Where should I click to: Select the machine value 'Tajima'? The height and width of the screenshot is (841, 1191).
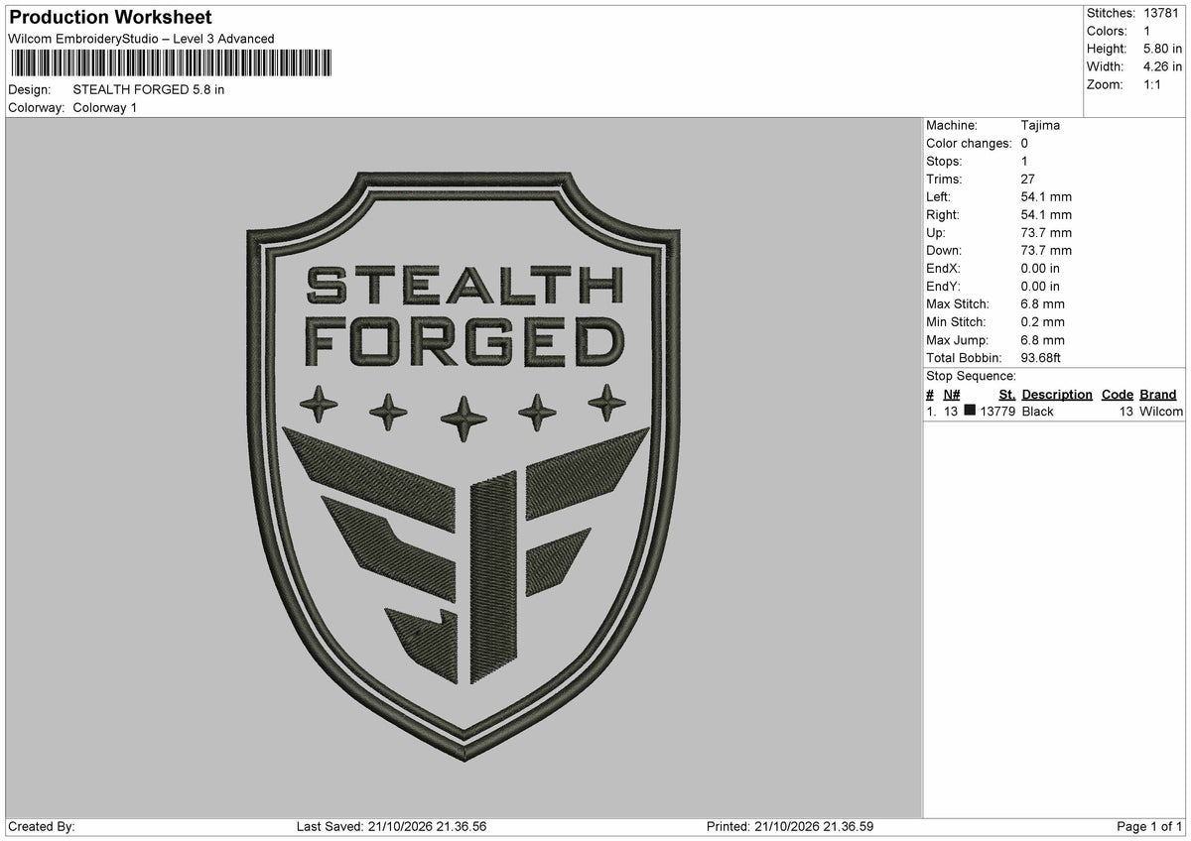[x=1040, y=125]
